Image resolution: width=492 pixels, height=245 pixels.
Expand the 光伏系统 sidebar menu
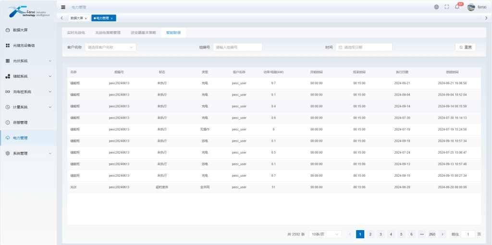coord(28,61)
